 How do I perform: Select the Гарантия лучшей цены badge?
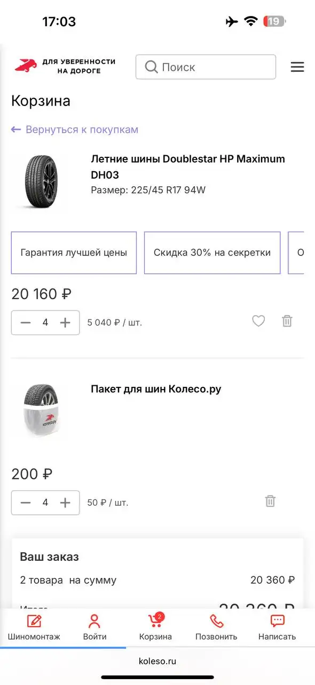coord(73,253)
